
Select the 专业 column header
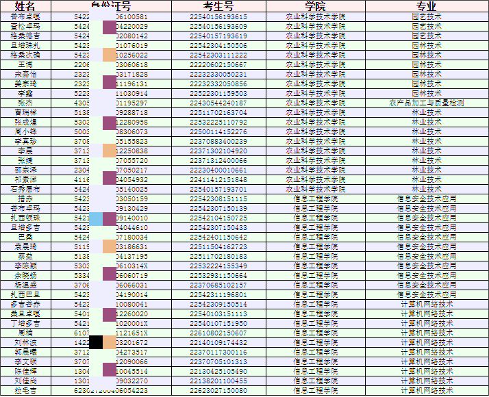(426, 6)
